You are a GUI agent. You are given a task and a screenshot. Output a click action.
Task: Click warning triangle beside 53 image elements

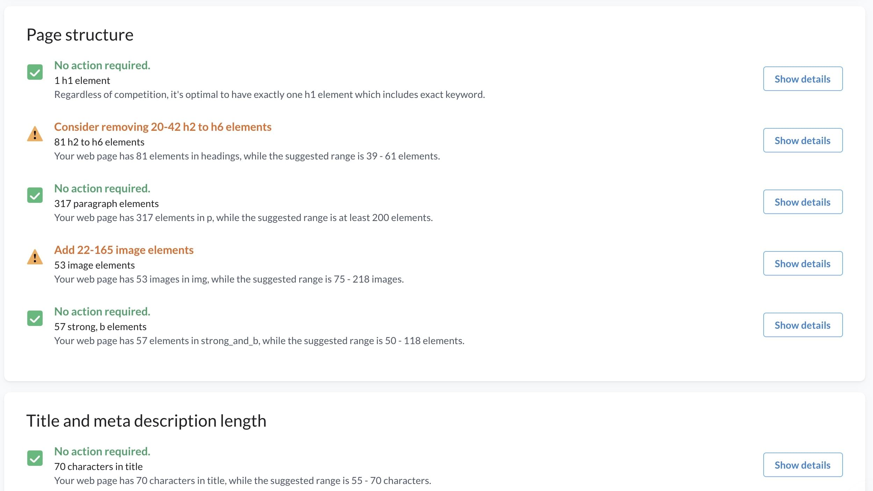(35, 257)
